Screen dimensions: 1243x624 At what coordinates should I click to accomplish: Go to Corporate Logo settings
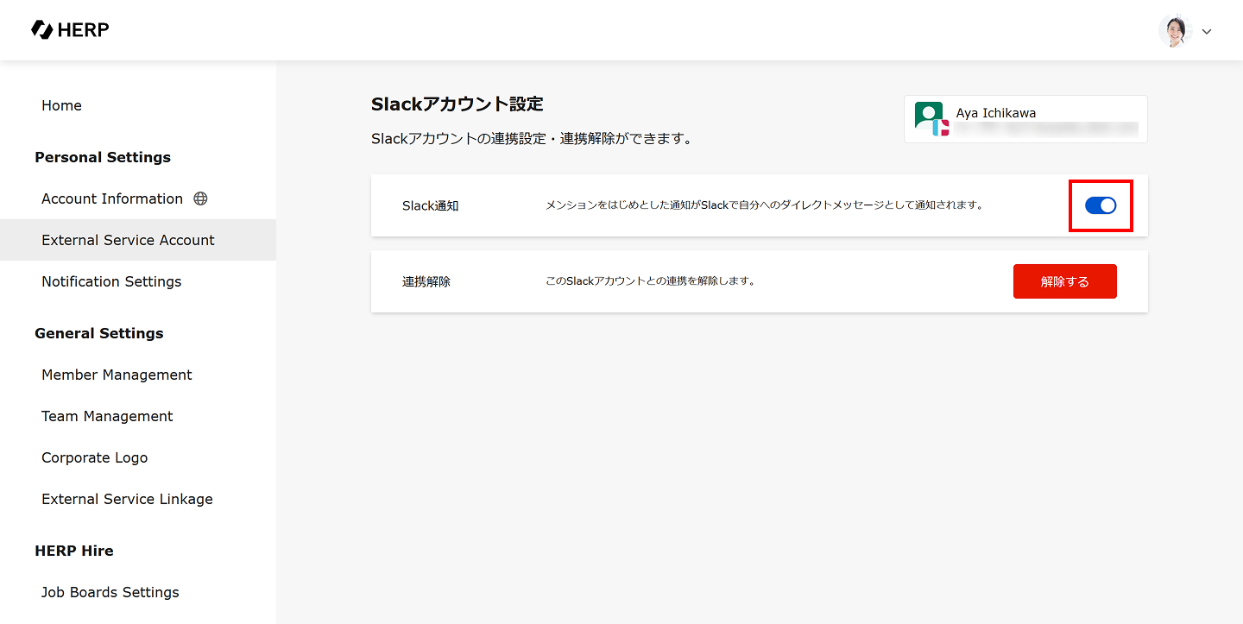click(x=94, y=457)
